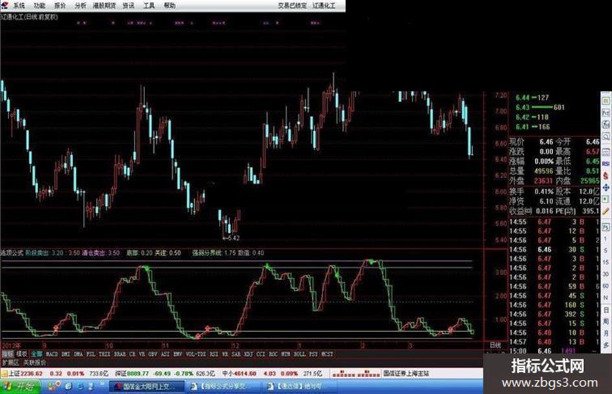612x394 pixels.
Task: Click the yellow icon beside 上证 in status bar
Action: coord(5,374)
